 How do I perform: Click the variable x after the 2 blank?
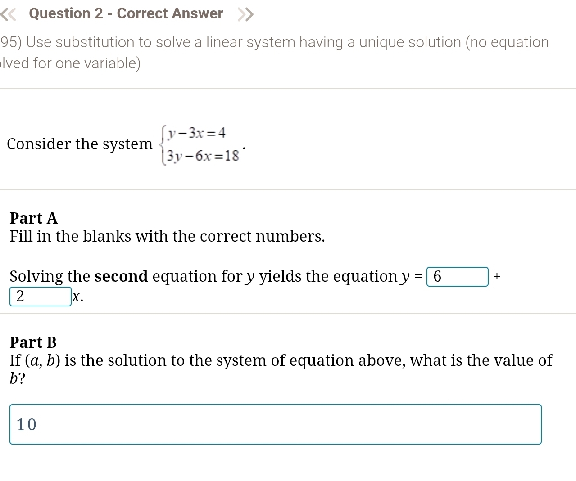click(x=77, y=297)
